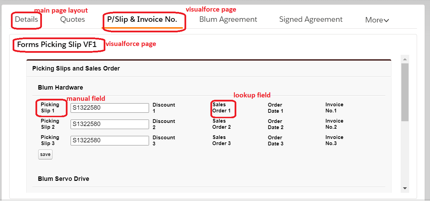Screen dimensions: 430x204
Task: Click the Blum Servo Drive section header
Action: (63, 179)
